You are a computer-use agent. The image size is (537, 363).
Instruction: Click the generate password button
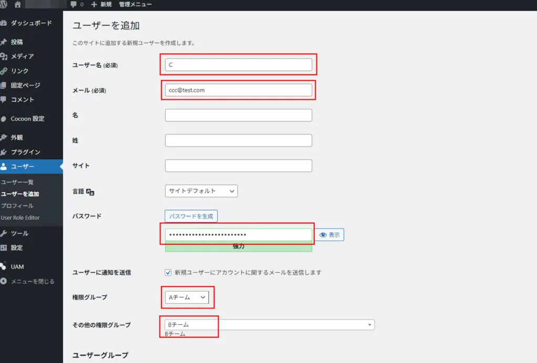tap(191, 216)
